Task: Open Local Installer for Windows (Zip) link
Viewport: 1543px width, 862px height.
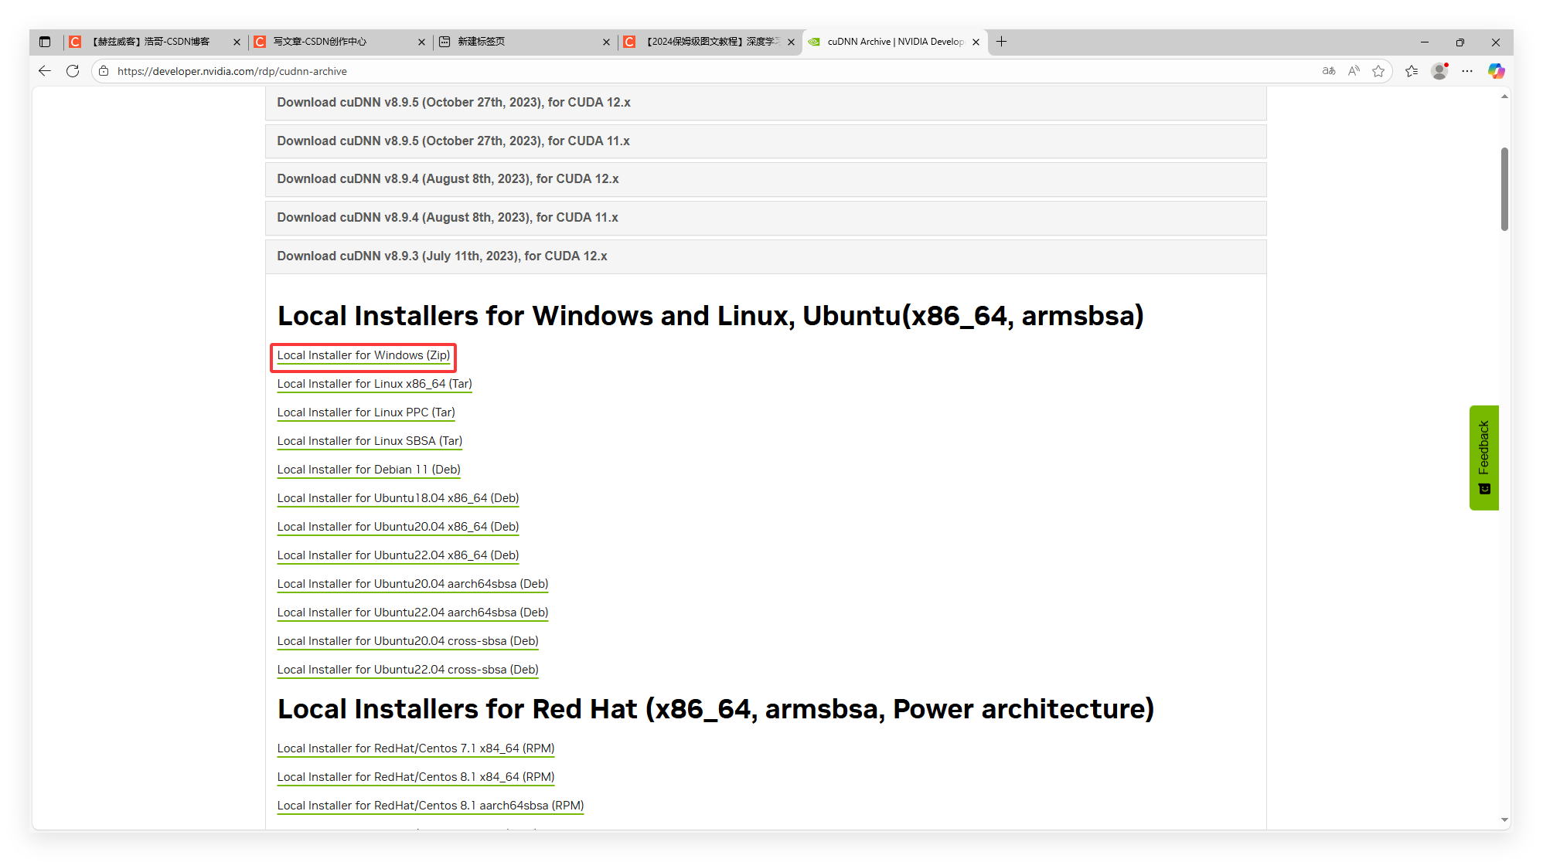Action: click(x=363, y=355)
